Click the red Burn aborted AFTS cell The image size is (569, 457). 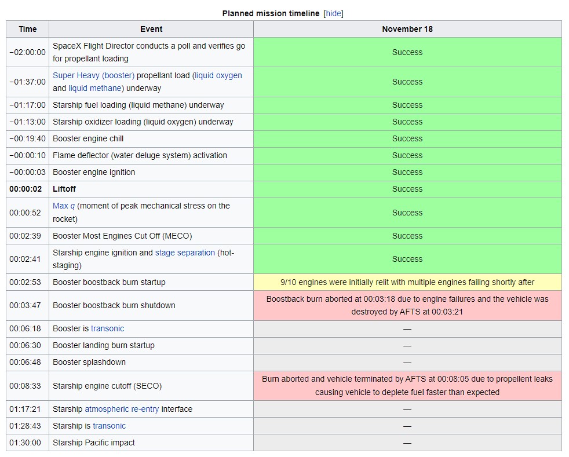[x=407, y=386]
